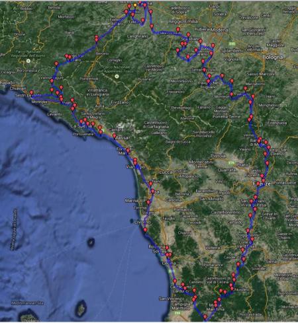
Task: Click the Levanto label on the coast
Action: pyautogui.click(x=55, y=114)
